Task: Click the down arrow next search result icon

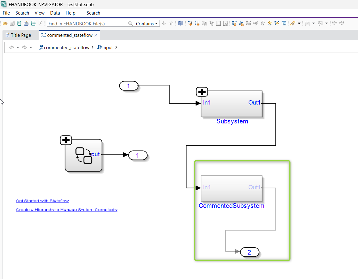Action: pyautogui.click(x=164, y=23)
